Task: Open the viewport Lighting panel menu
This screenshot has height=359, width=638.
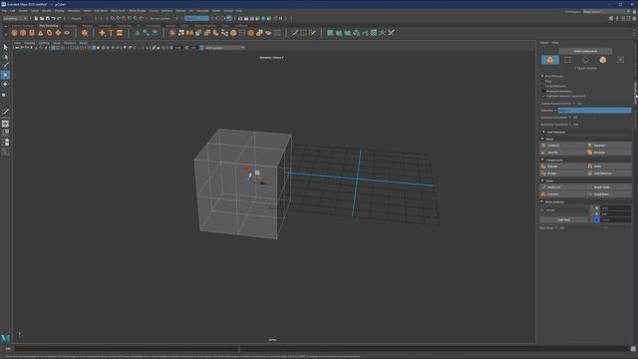Action: click(x=44, y=43)
